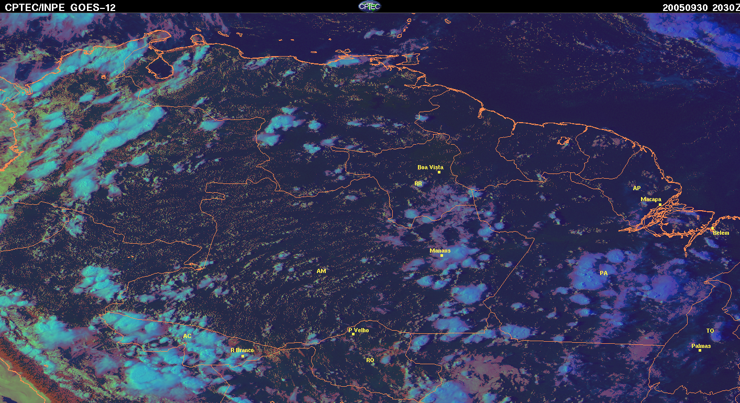The image size is (740, 403).
Task: Click the Manaus city label
Action: click(440, 250)
